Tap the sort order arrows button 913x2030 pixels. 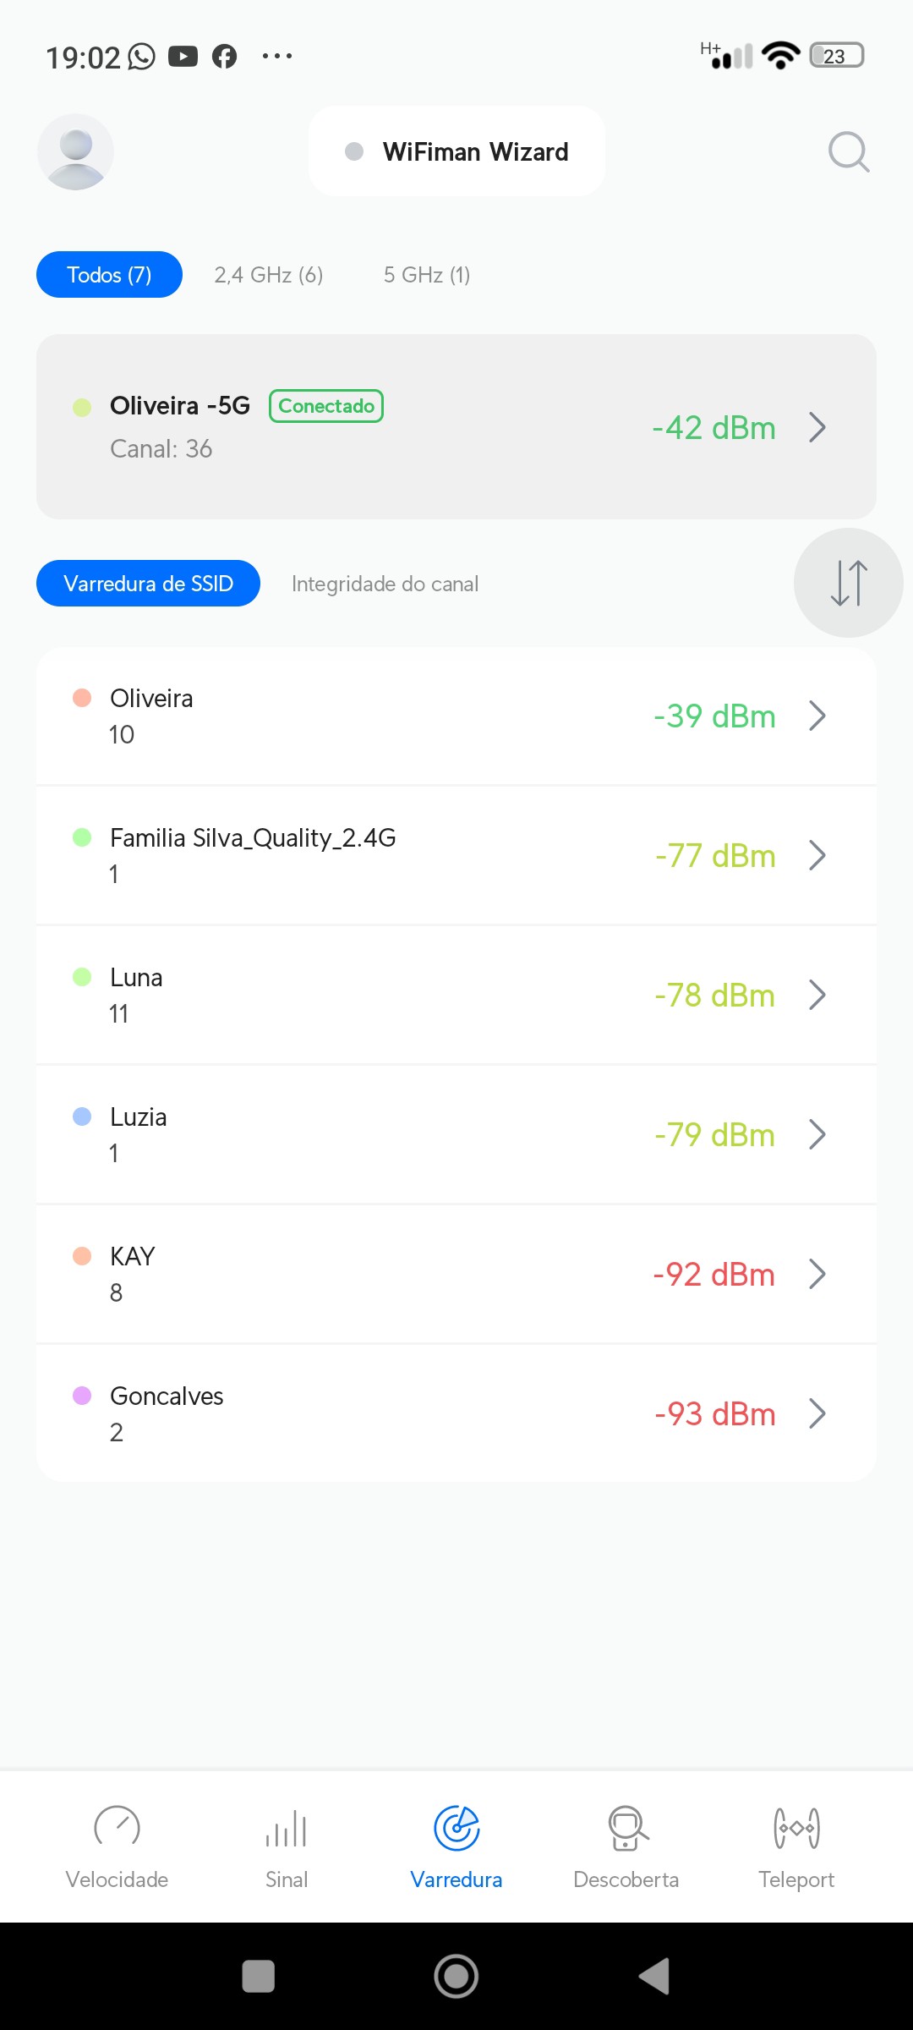point(848,583)
